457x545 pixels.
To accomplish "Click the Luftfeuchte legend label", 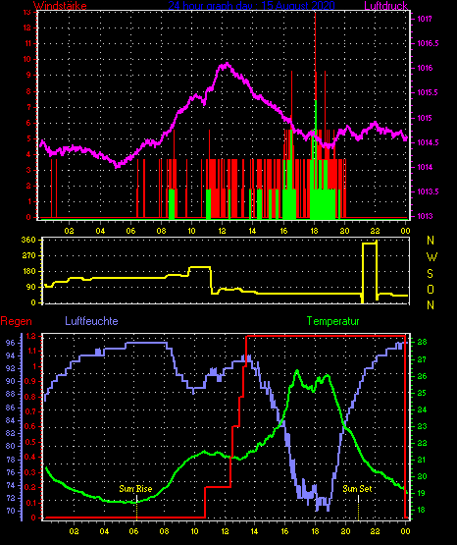I will tap(91, 321).
